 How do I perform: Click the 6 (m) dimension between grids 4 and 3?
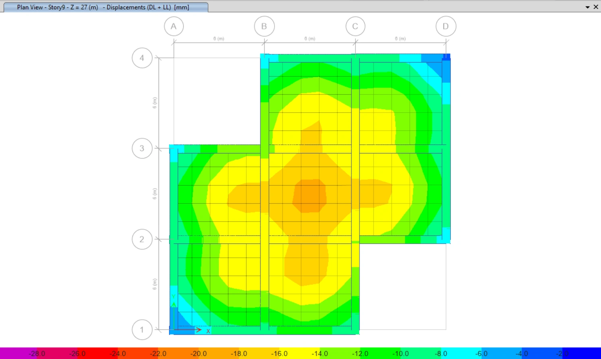point(155,103)
